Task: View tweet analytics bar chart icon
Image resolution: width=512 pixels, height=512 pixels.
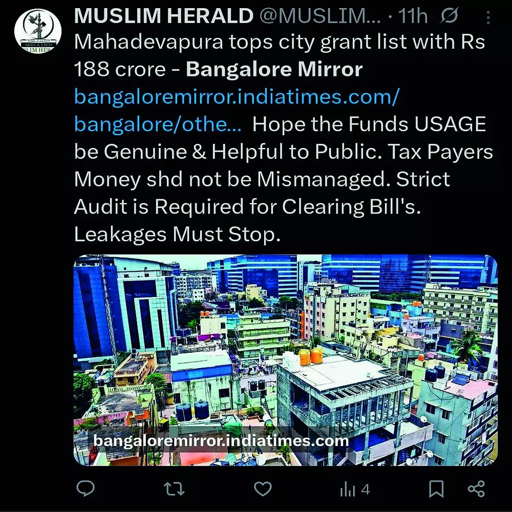Action: coord(348,490)
